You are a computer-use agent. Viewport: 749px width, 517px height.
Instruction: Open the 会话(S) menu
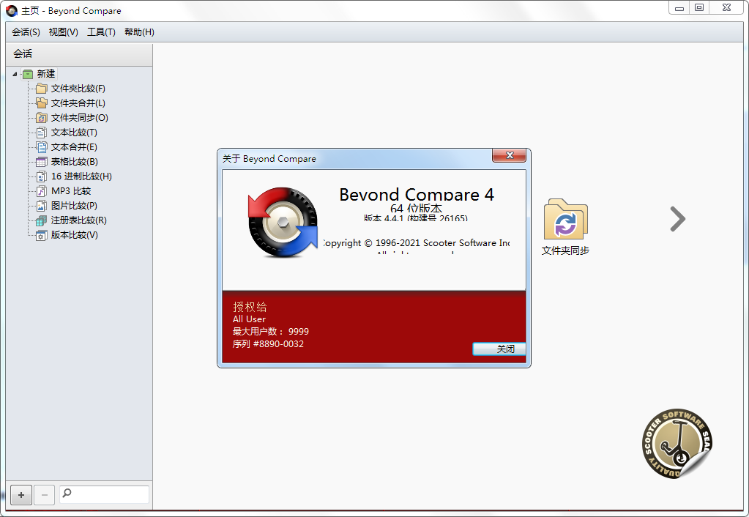pyautogui.click(x=26, y=32)
